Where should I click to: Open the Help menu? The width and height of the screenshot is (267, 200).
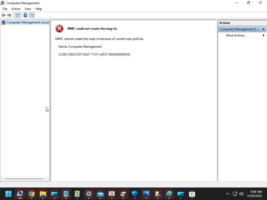click(39, 9)
